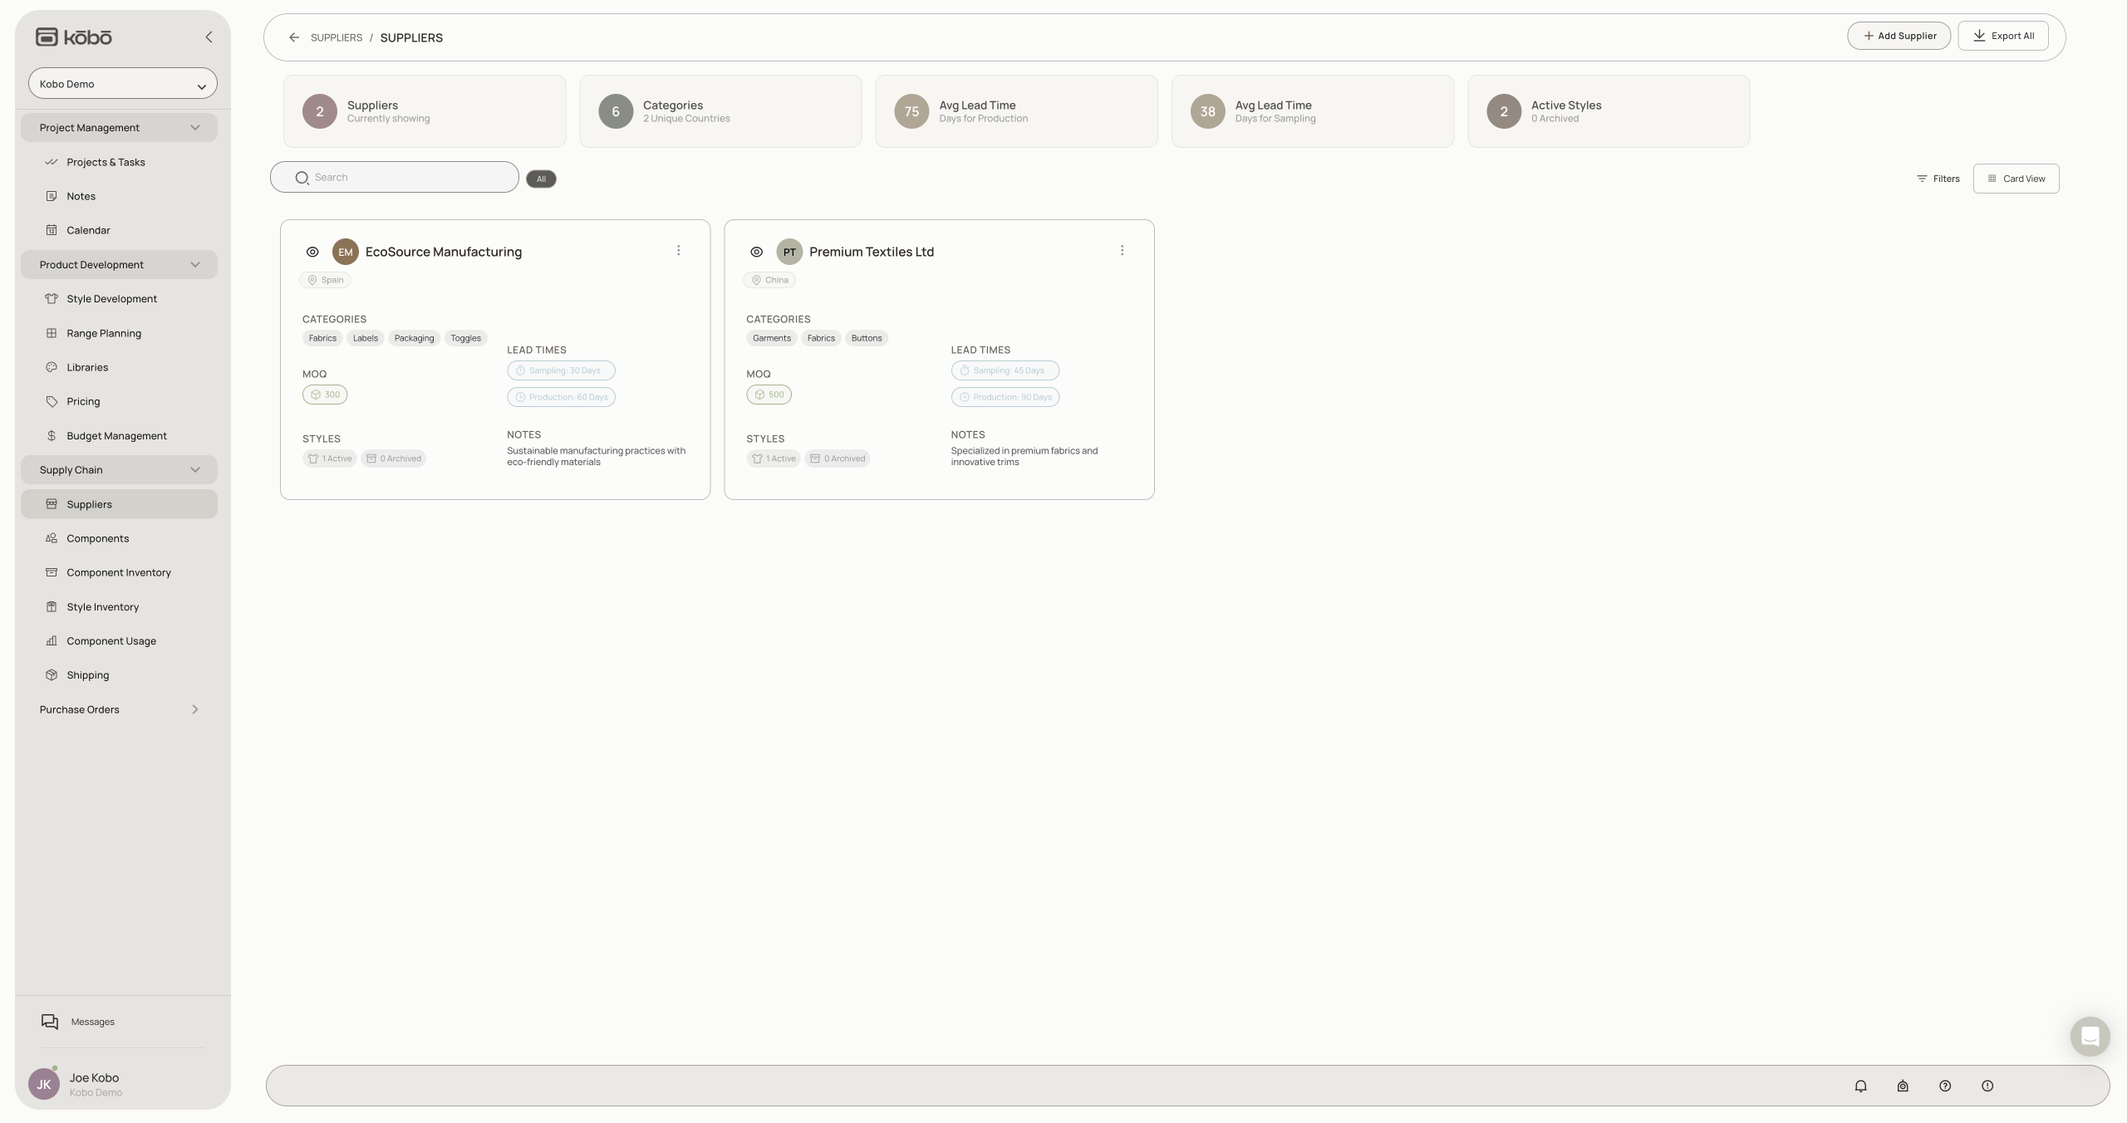Click the back arrow in breadcrumb

294,37
